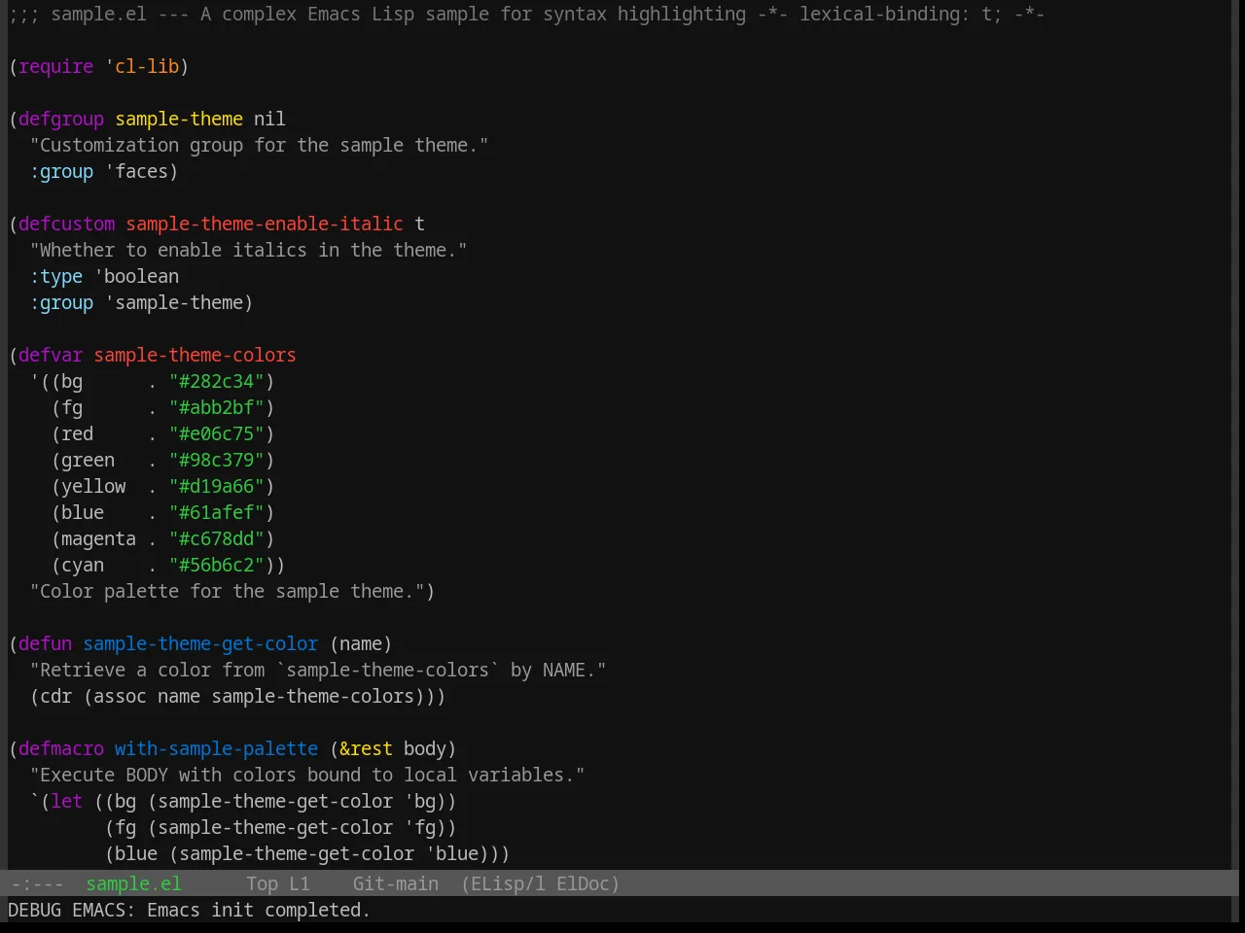Click the "#282c34" color string
This screenshot has width=1245, height=933.
[x=217, y=381]
